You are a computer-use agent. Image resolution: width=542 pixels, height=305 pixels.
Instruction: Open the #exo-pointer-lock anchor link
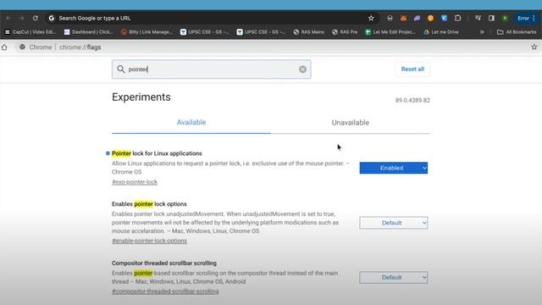coord(135,182)
